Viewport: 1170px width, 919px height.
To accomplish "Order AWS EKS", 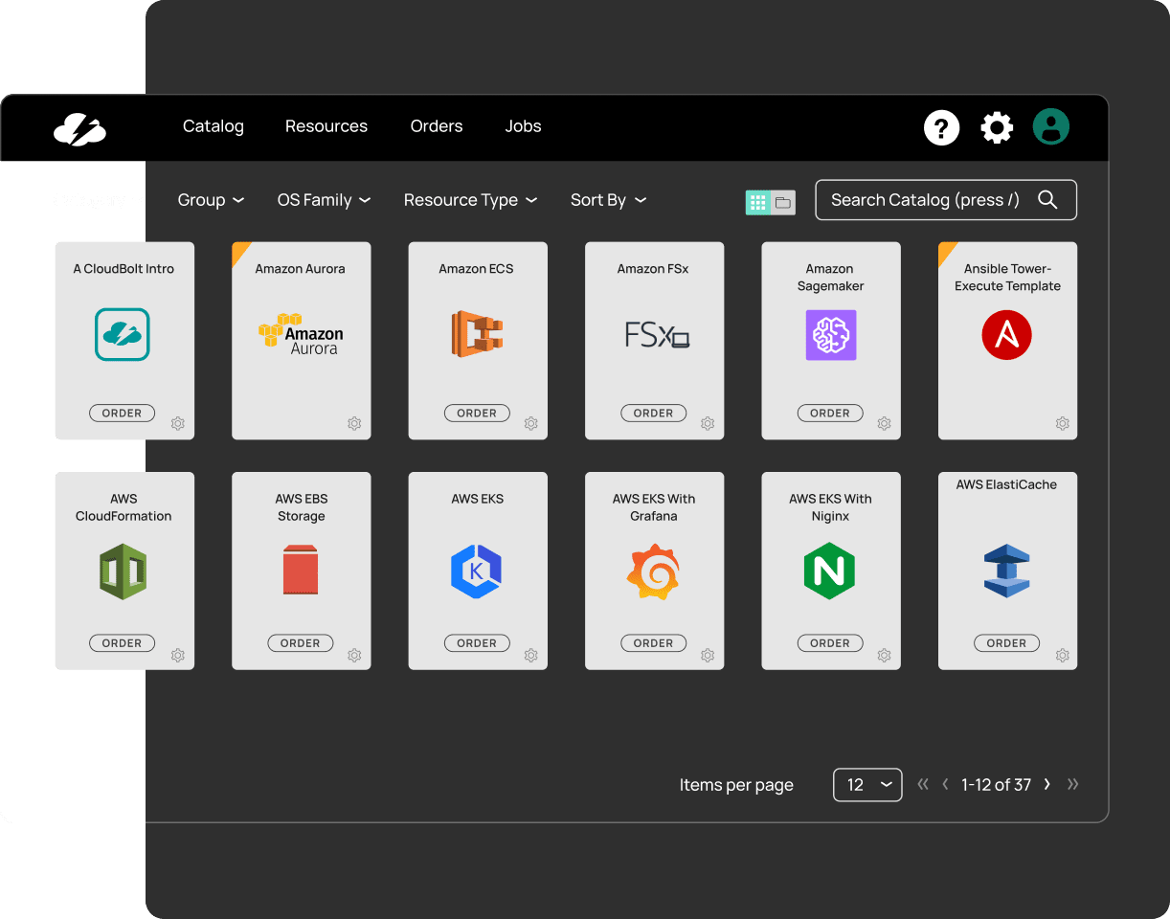I will pos(477,643).
